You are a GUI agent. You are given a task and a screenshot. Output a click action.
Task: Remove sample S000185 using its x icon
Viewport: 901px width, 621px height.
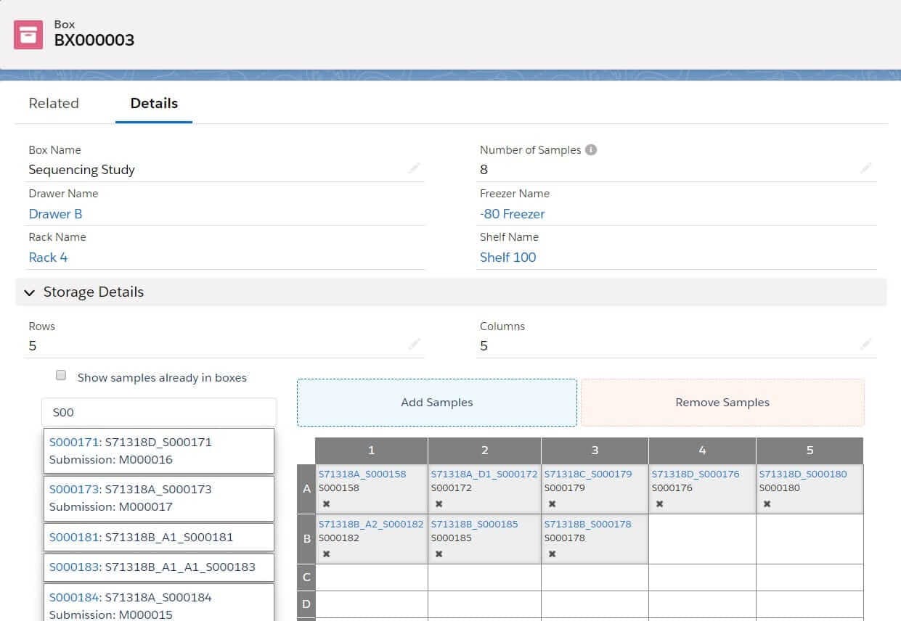click(439, 554)
